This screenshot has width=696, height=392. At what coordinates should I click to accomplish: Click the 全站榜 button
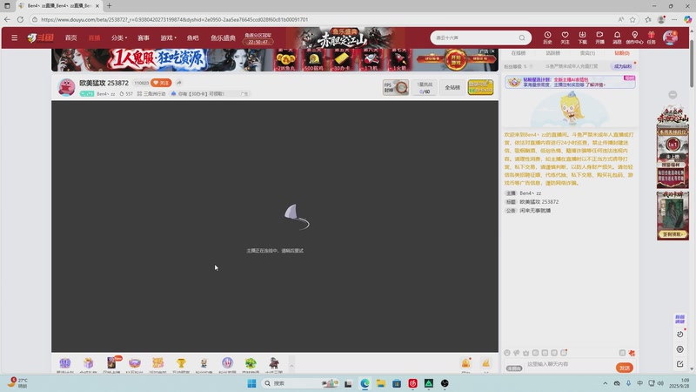point(452,88)
